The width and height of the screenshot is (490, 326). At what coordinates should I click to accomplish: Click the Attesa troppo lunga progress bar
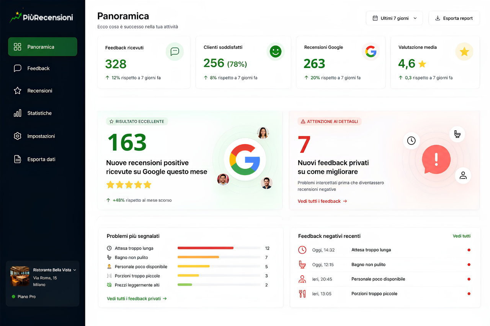click(219, 248)
